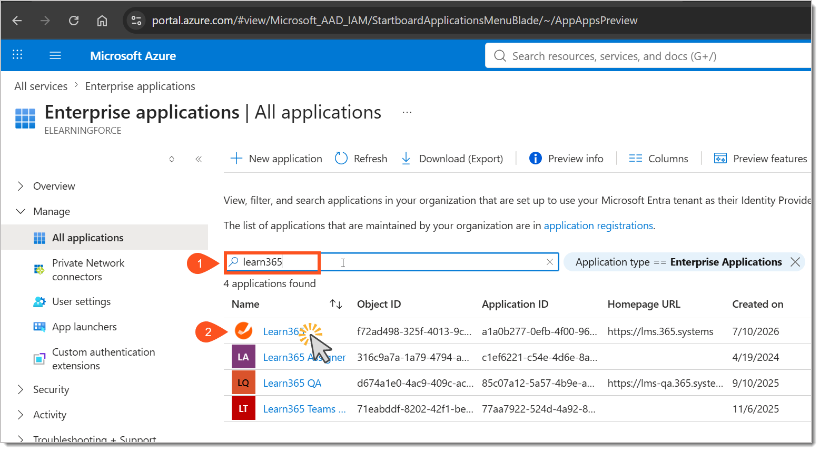Click the browser address bar URL

(x=394, y=21)
